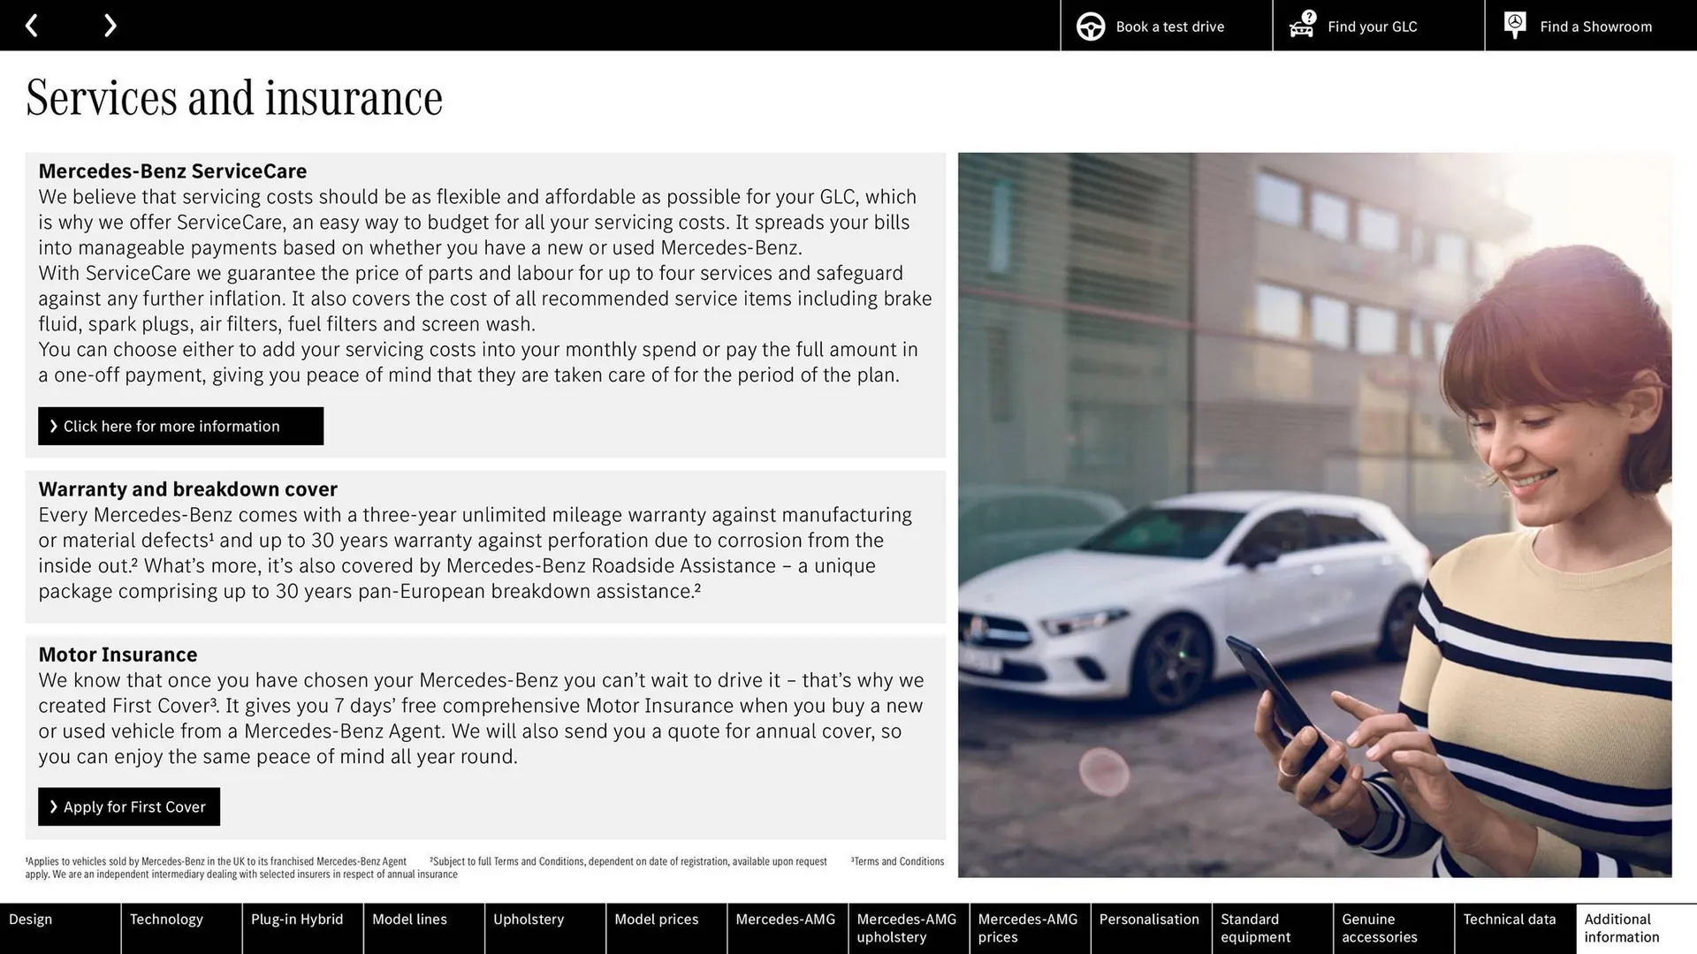Apply for First Cover motor insurance
This screenshot has height=954, width=1697.
pos(128,806)
